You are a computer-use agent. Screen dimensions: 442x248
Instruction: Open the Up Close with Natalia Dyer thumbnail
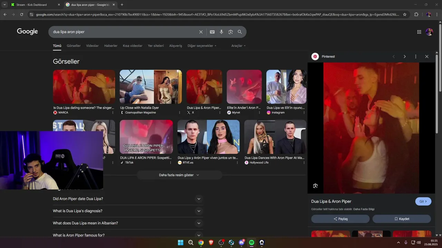(151, 87)
